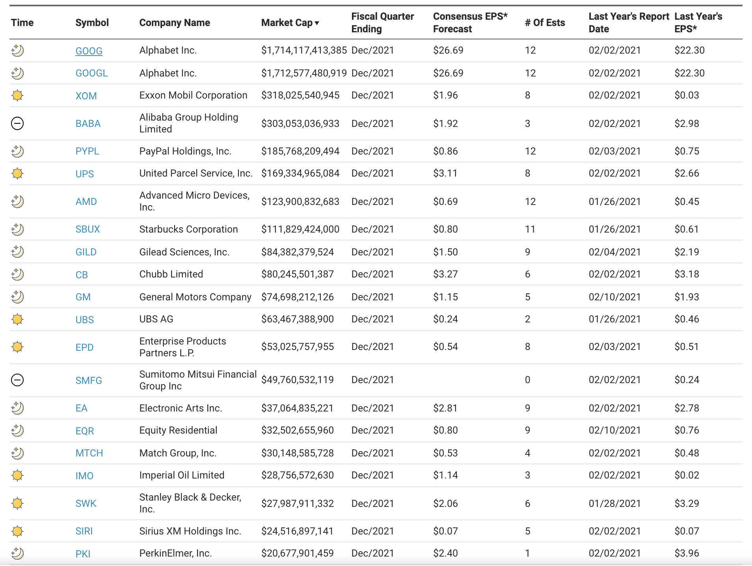
Task: Click the Consensus EPS Forecast header
Action: pyautogui.click(x=470, y=22)
